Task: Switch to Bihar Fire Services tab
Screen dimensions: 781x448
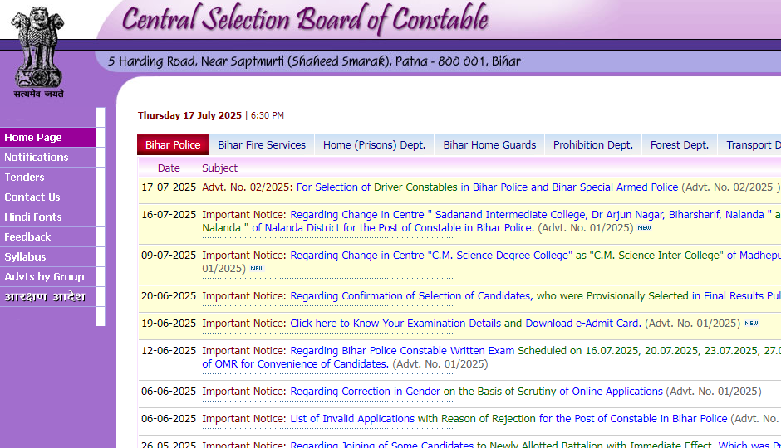Action: pyautogui.click(x=262, y=145)
